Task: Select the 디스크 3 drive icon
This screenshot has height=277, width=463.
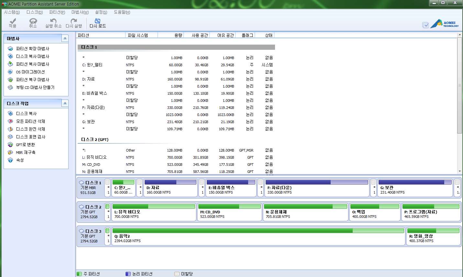Action: 82,231
